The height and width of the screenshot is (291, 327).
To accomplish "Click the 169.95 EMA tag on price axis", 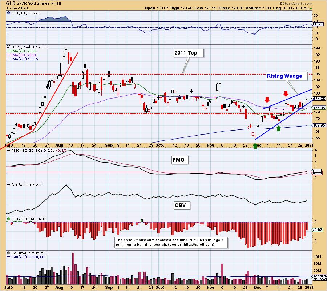I will (x=319, y=125).
